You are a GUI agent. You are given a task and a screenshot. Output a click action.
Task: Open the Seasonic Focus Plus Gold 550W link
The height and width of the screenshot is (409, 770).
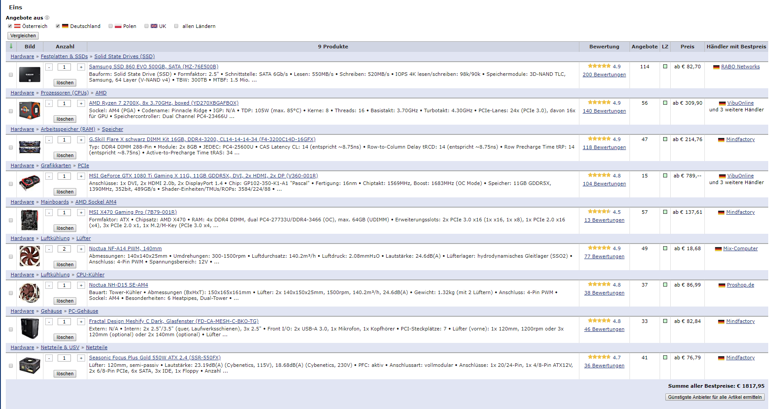pos(155,358)
